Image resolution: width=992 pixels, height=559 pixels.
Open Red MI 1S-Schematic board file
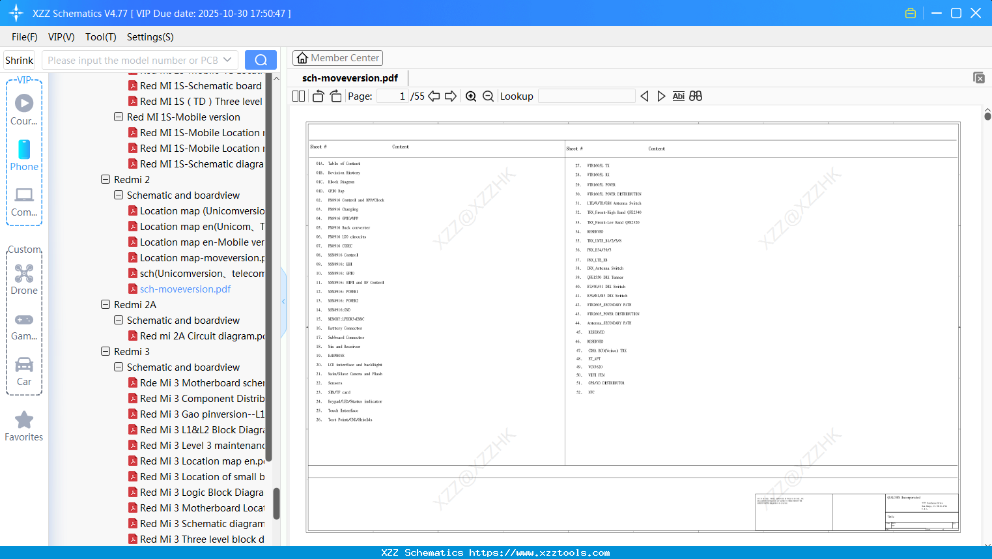pyautogui.click(x=197, y=86)
